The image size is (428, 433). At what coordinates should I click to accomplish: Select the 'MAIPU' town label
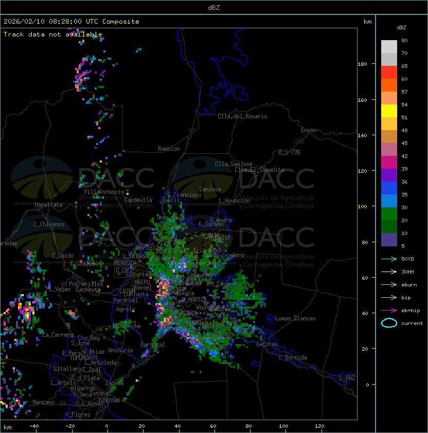(x=142, y=282)
